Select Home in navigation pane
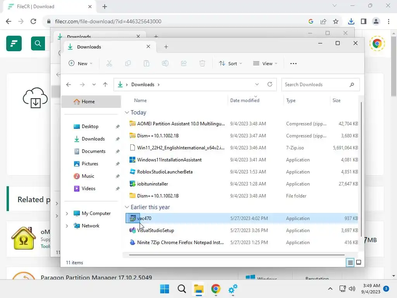This screenshot has height=298, width=397. tap(91, 102)
